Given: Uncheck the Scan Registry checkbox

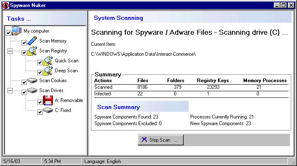Looking at the screenshot, I should pos(24,52).
